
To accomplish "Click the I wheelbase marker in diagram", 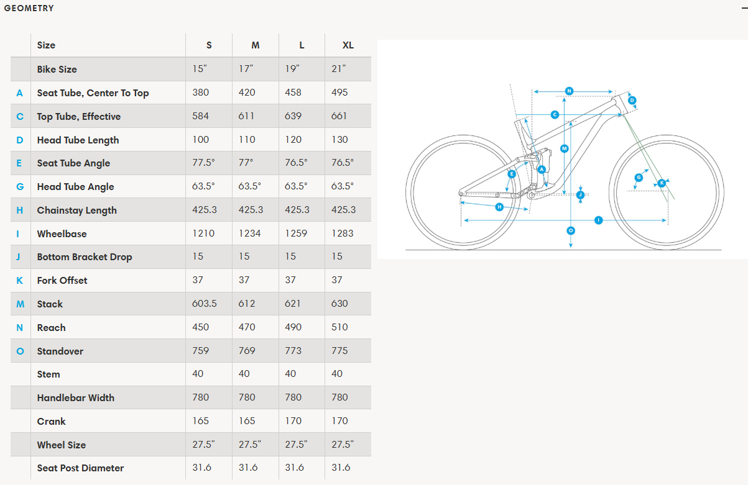I will (x=599, y=220).
